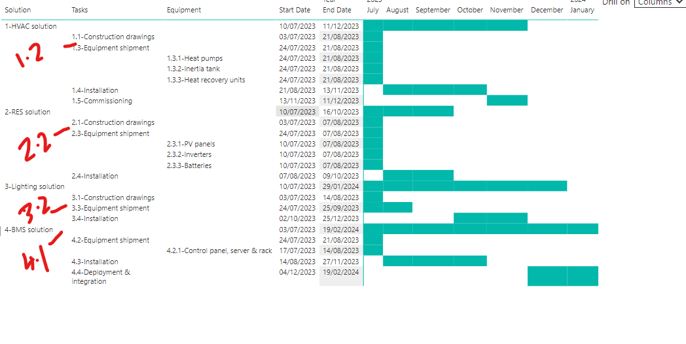Click the November Gantt bar for 1.5-Commissioning
686x344 pixels.
(x=507, y=101)
